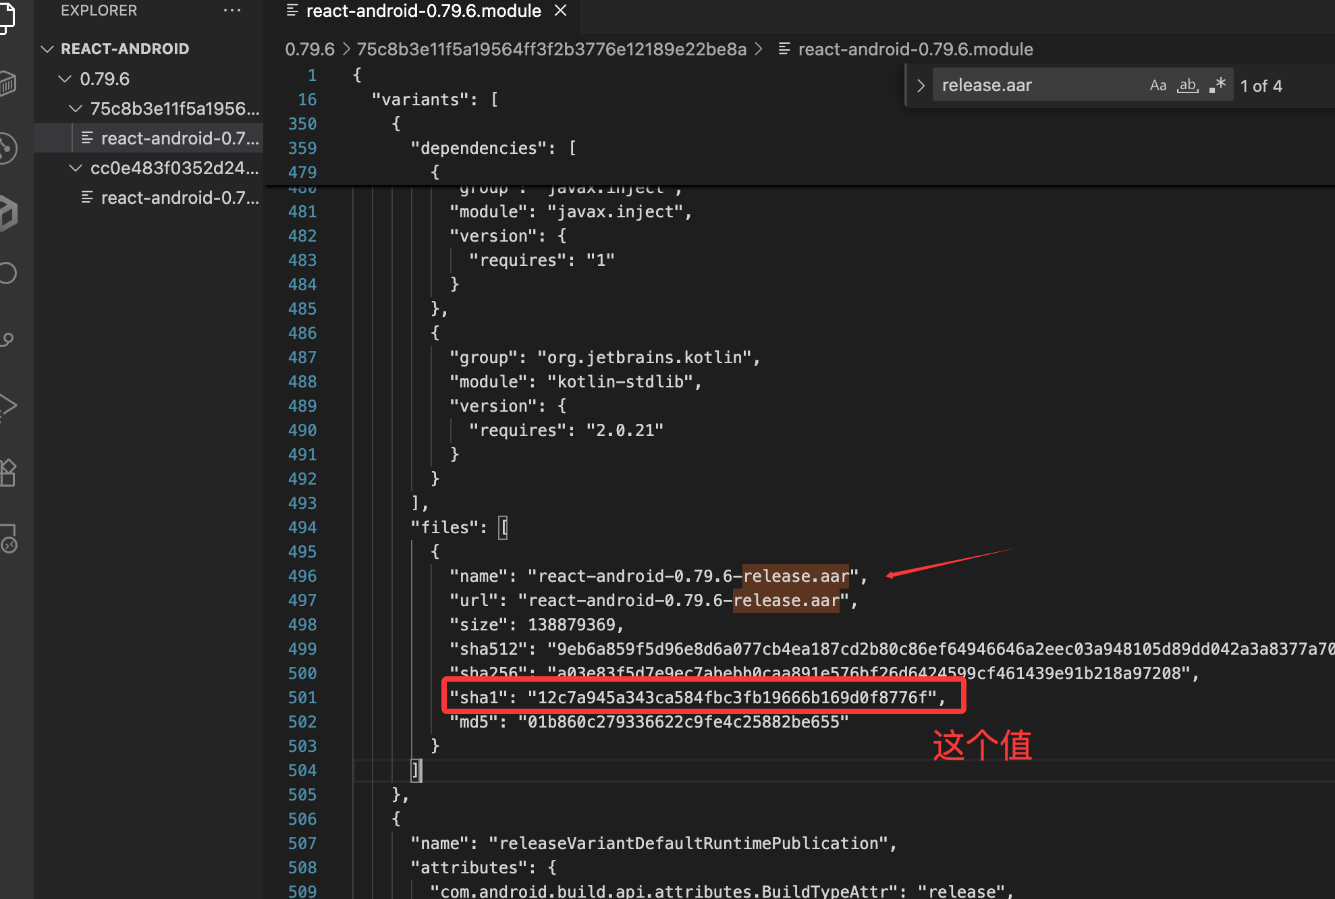Enable regex (.*) matching in the find widget
1335x899 pixels.
(x=1218, y=85)
